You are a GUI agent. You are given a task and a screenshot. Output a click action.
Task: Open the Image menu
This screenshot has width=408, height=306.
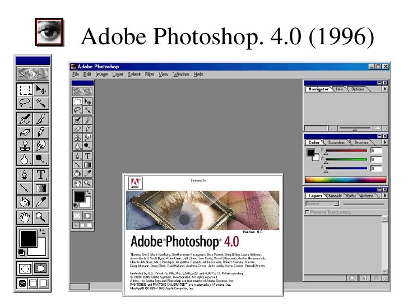101,75
